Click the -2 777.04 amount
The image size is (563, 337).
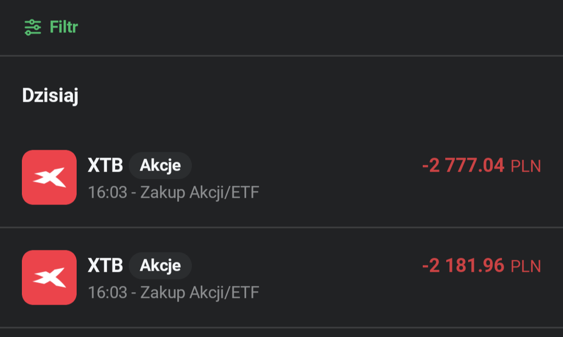point(463,166)
